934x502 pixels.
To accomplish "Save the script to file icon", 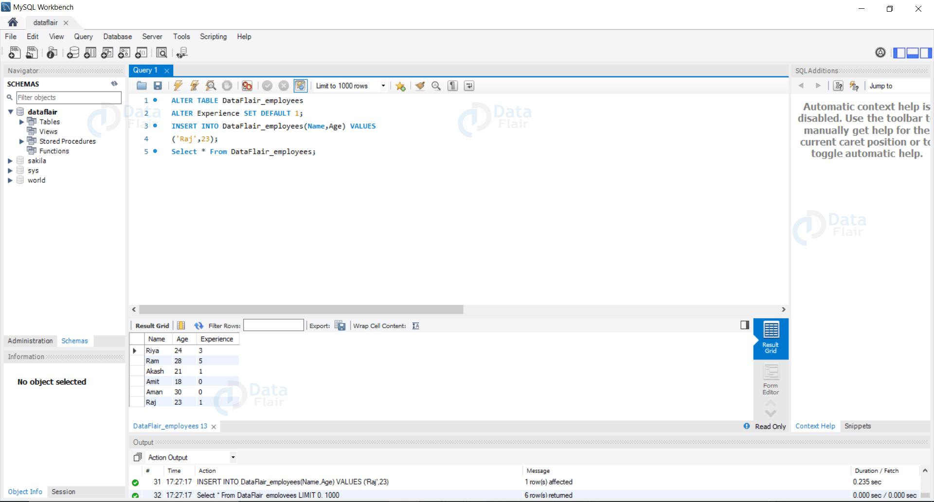I will click(x=158, y=86).
